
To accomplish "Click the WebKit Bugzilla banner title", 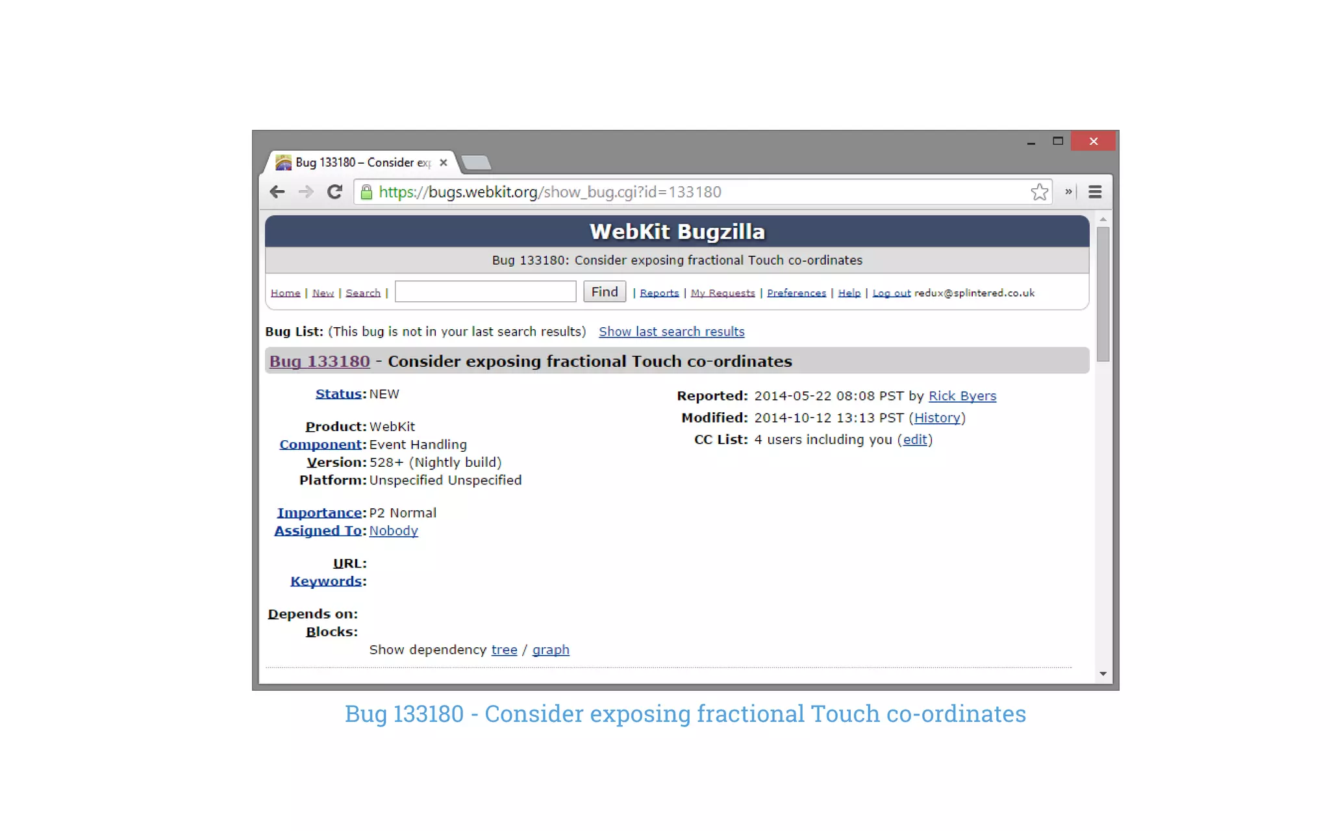I will [677, 232].
